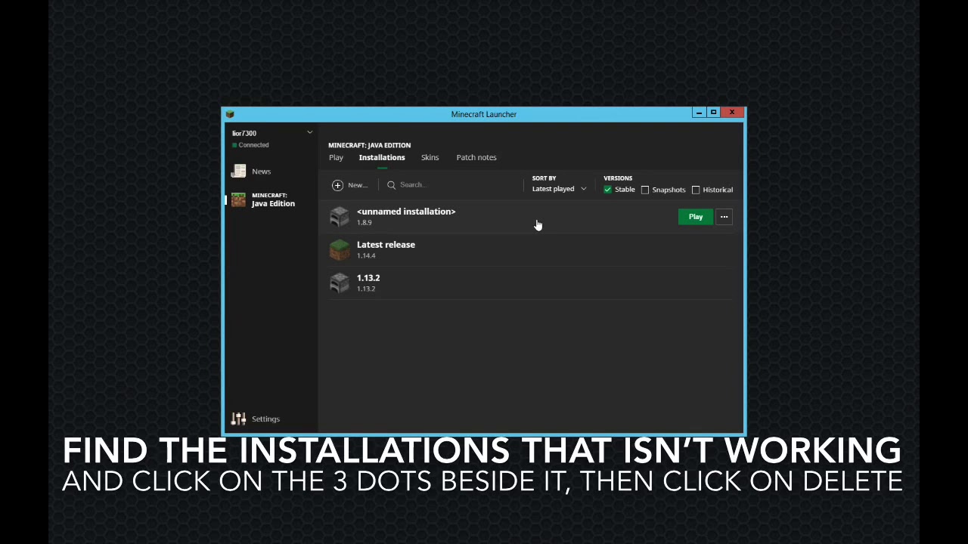Switch to the Skins tab
968x544 pixels.
click(x=430, y=157)
